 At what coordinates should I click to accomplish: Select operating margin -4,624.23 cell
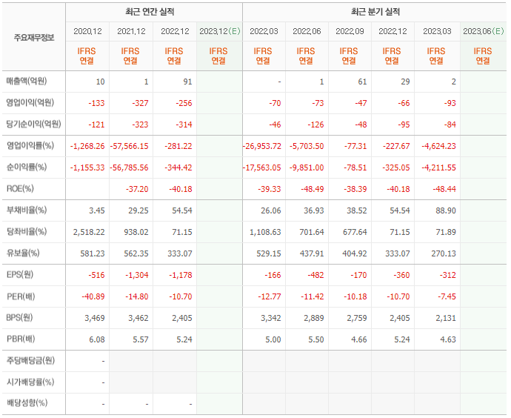[438, 146]
